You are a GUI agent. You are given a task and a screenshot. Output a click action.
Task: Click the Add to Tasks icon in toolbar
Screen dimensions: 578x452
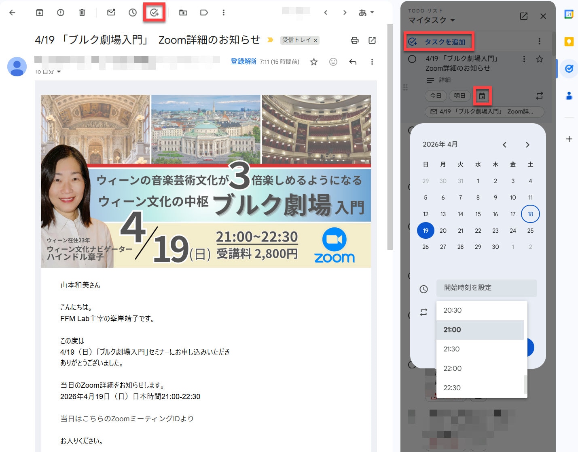pos(154,13)
